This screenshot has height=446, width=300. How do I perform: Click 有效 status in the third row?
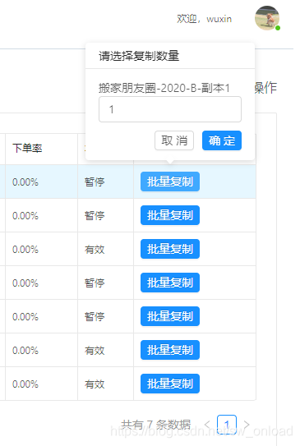click(95, 250)
